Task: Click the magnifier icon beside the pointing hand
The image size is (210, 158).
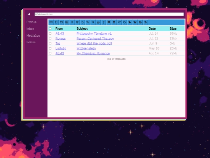Action: tap(87, 22)
